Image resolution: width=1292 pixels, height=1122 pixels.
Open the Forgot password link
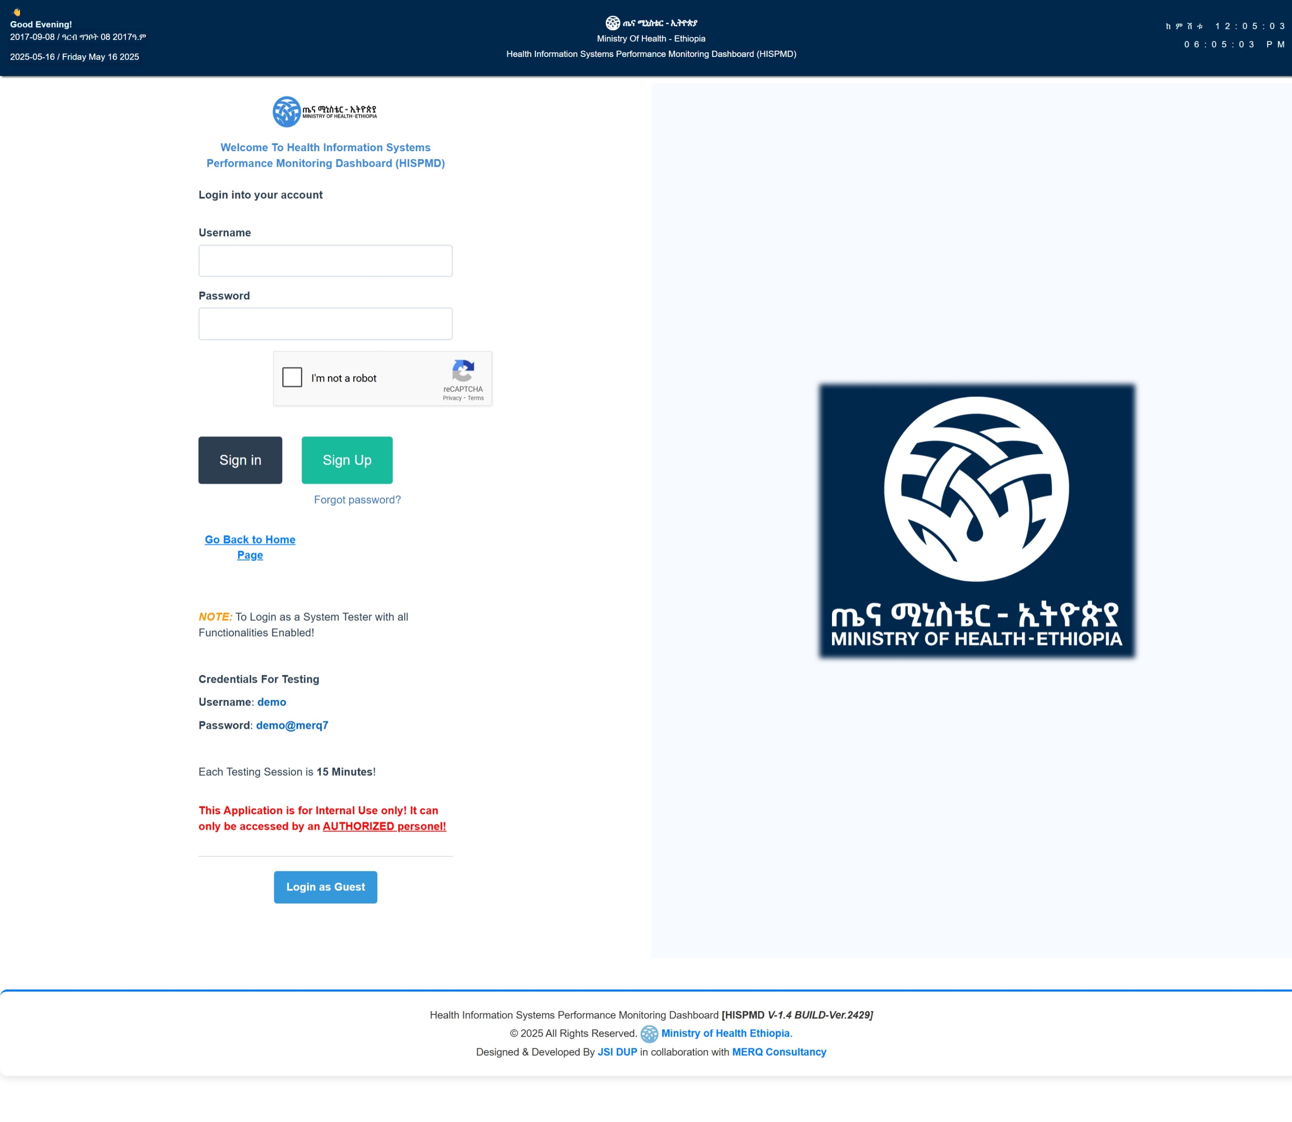point(357,500)
